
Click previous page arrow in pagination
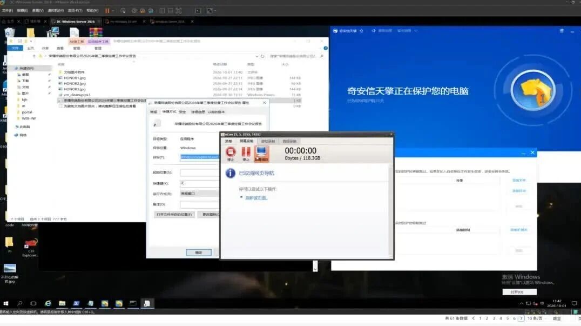pos(473,318)
